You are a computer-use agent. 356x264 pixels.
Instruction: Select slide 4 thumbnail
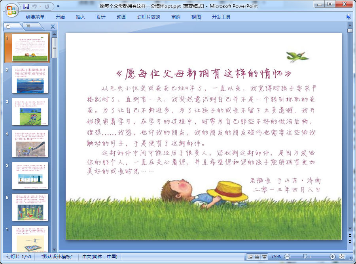click(x=30, y=143)
